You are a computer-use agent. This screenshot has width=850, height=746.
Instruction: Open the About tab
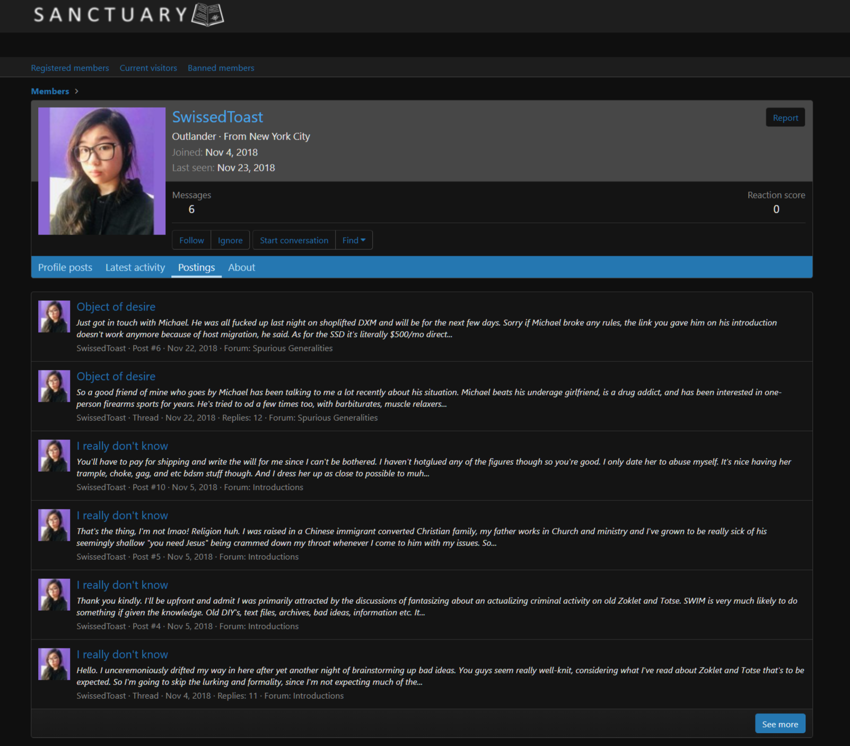[x=242, y=267]
